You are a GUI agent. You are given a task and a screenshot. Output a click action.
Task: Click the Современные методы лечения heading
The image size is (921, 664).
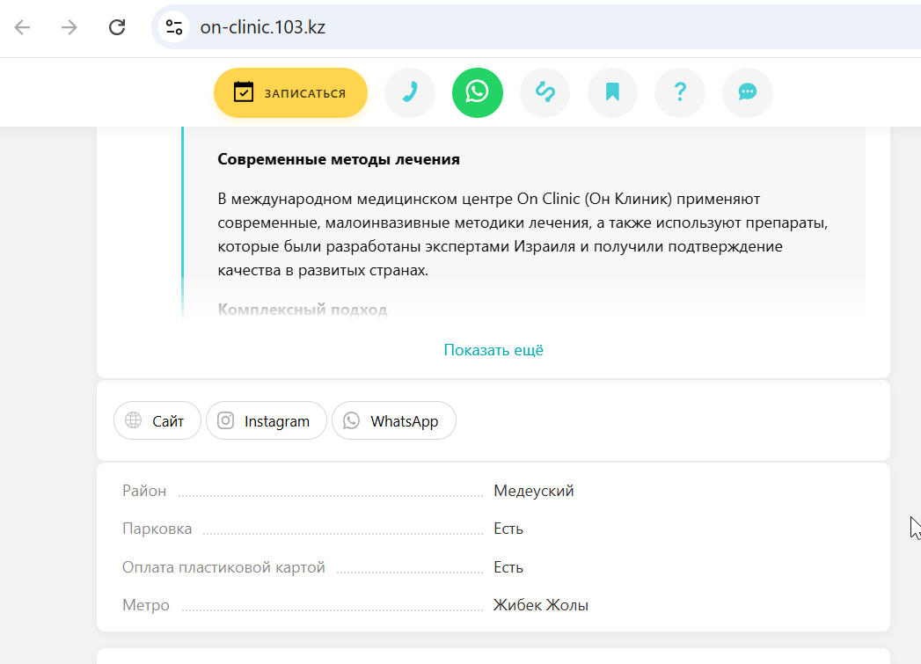pos(339,159)
